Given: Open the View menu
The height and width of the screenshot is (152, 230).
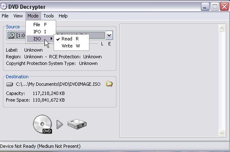Looking at the screenshot, I should tap(18, 16).
